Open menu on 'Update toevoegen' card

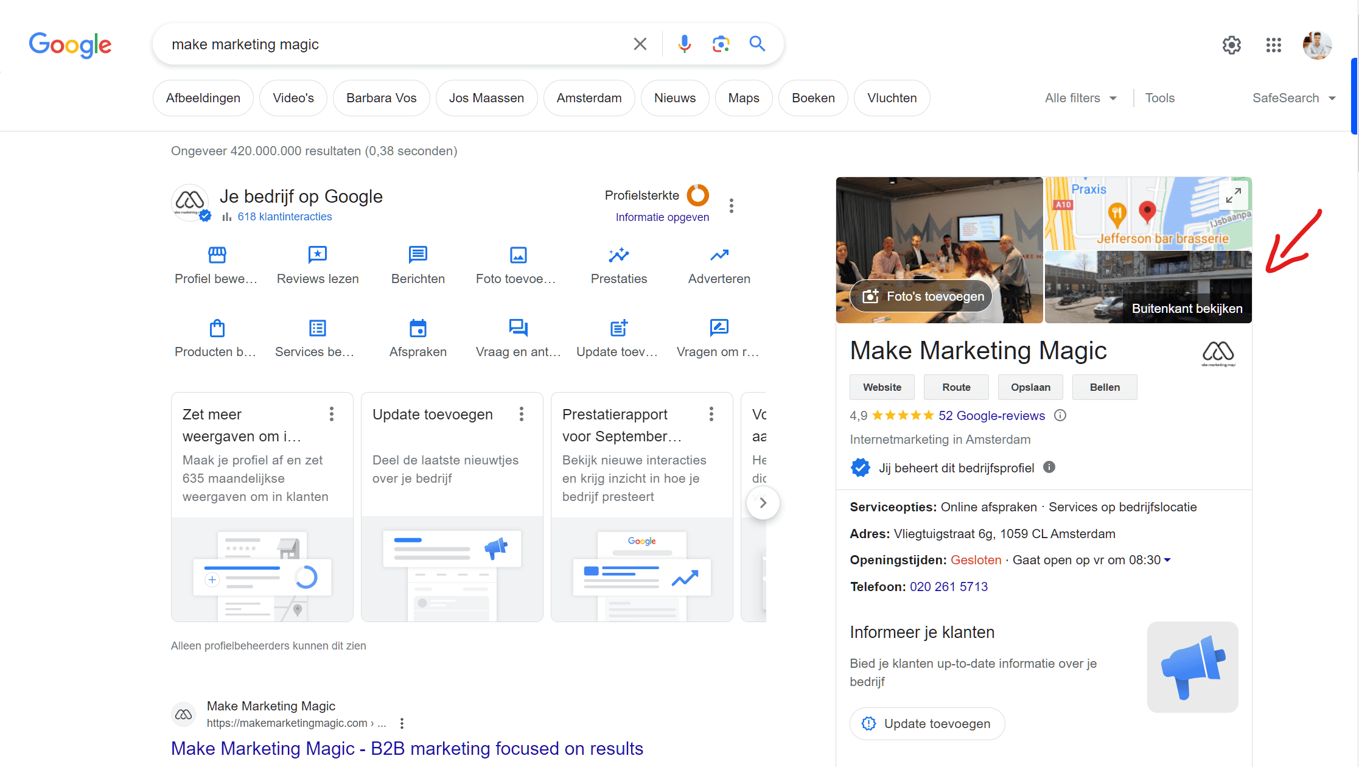pos(522,415)
